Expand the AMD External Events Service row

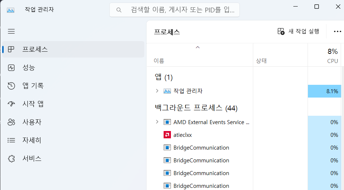[x=157, y=122]
